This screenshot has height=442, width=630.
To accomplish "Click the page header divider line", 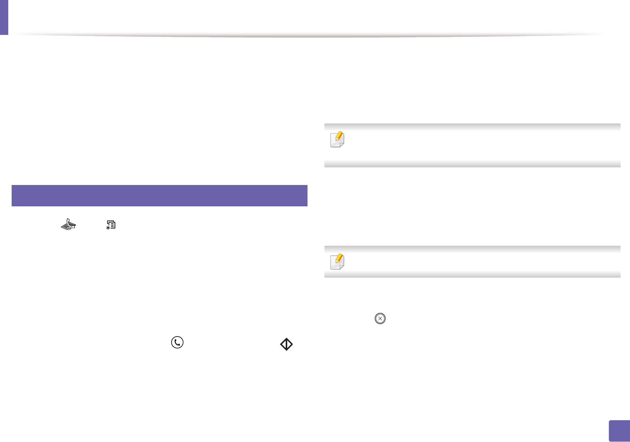I will [x=308, y=36].
